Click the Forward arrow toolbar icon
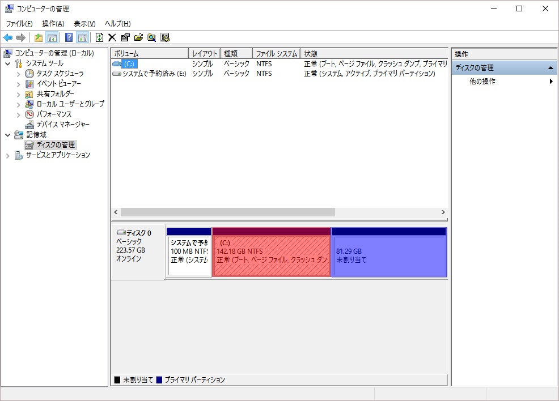 [x=21, y=37]
